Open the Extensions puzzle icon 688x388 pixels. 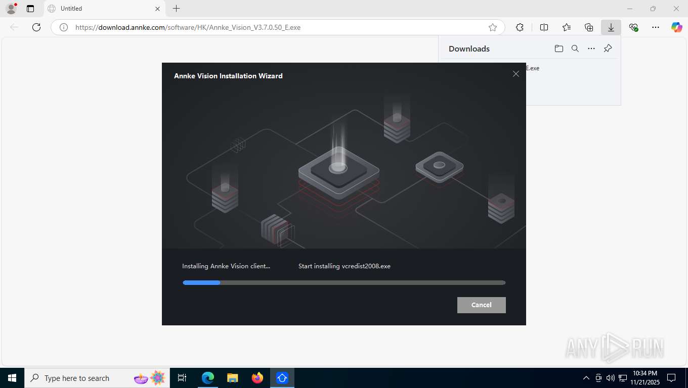click(520, 27)
